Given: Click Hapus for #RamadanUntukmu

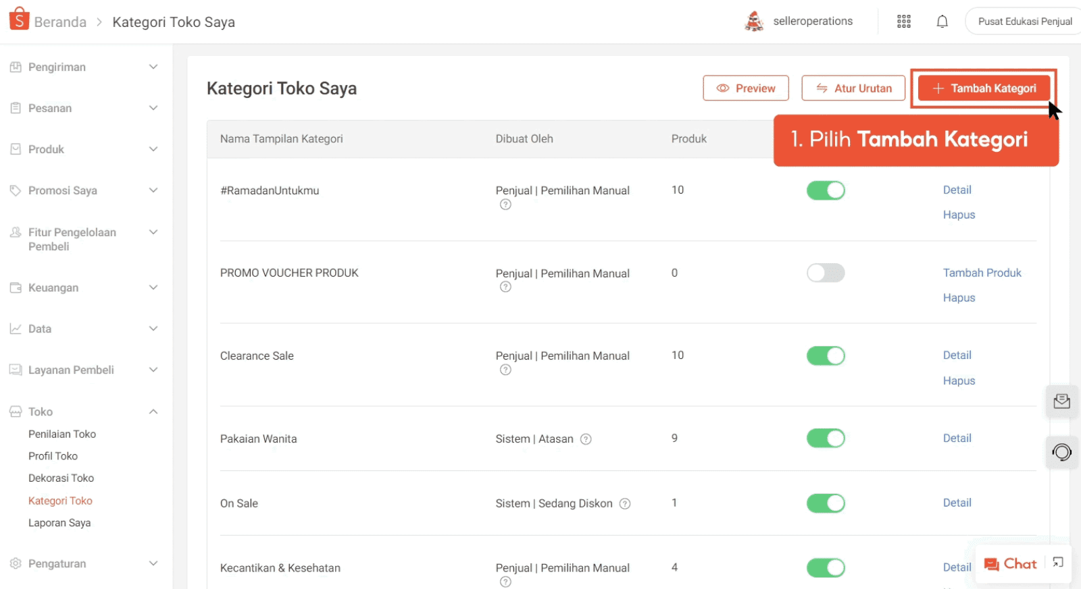Looking at the screenshot, I should [959, 215].
